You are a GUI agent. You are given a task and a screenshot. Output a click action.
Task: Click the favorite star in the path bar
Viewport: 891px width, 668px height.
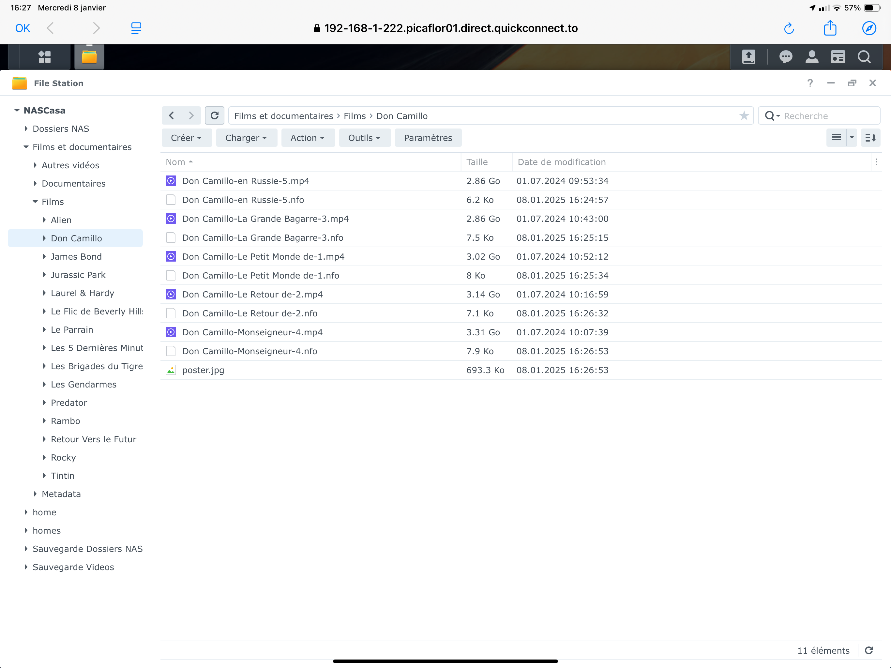tap(744, 116)
